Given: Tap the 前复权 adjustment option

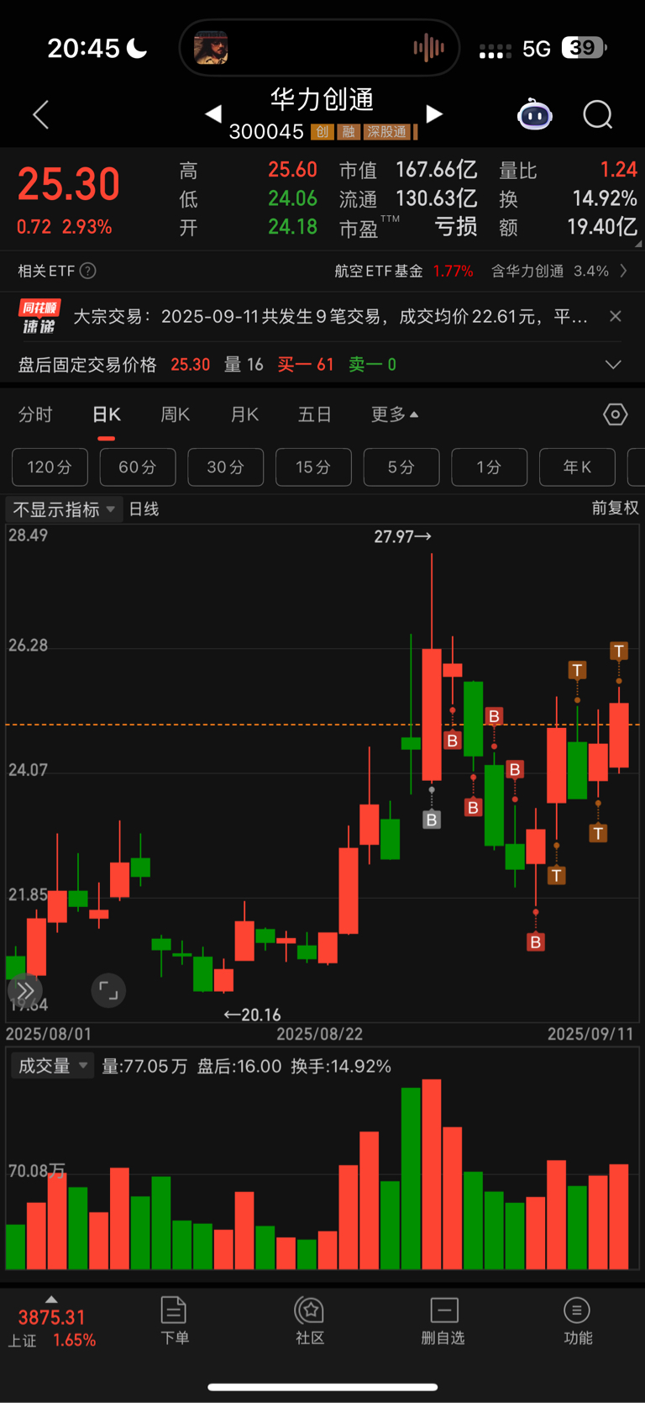Looking at the screenshot, I should pyautogui.click(x=615, y=508).
